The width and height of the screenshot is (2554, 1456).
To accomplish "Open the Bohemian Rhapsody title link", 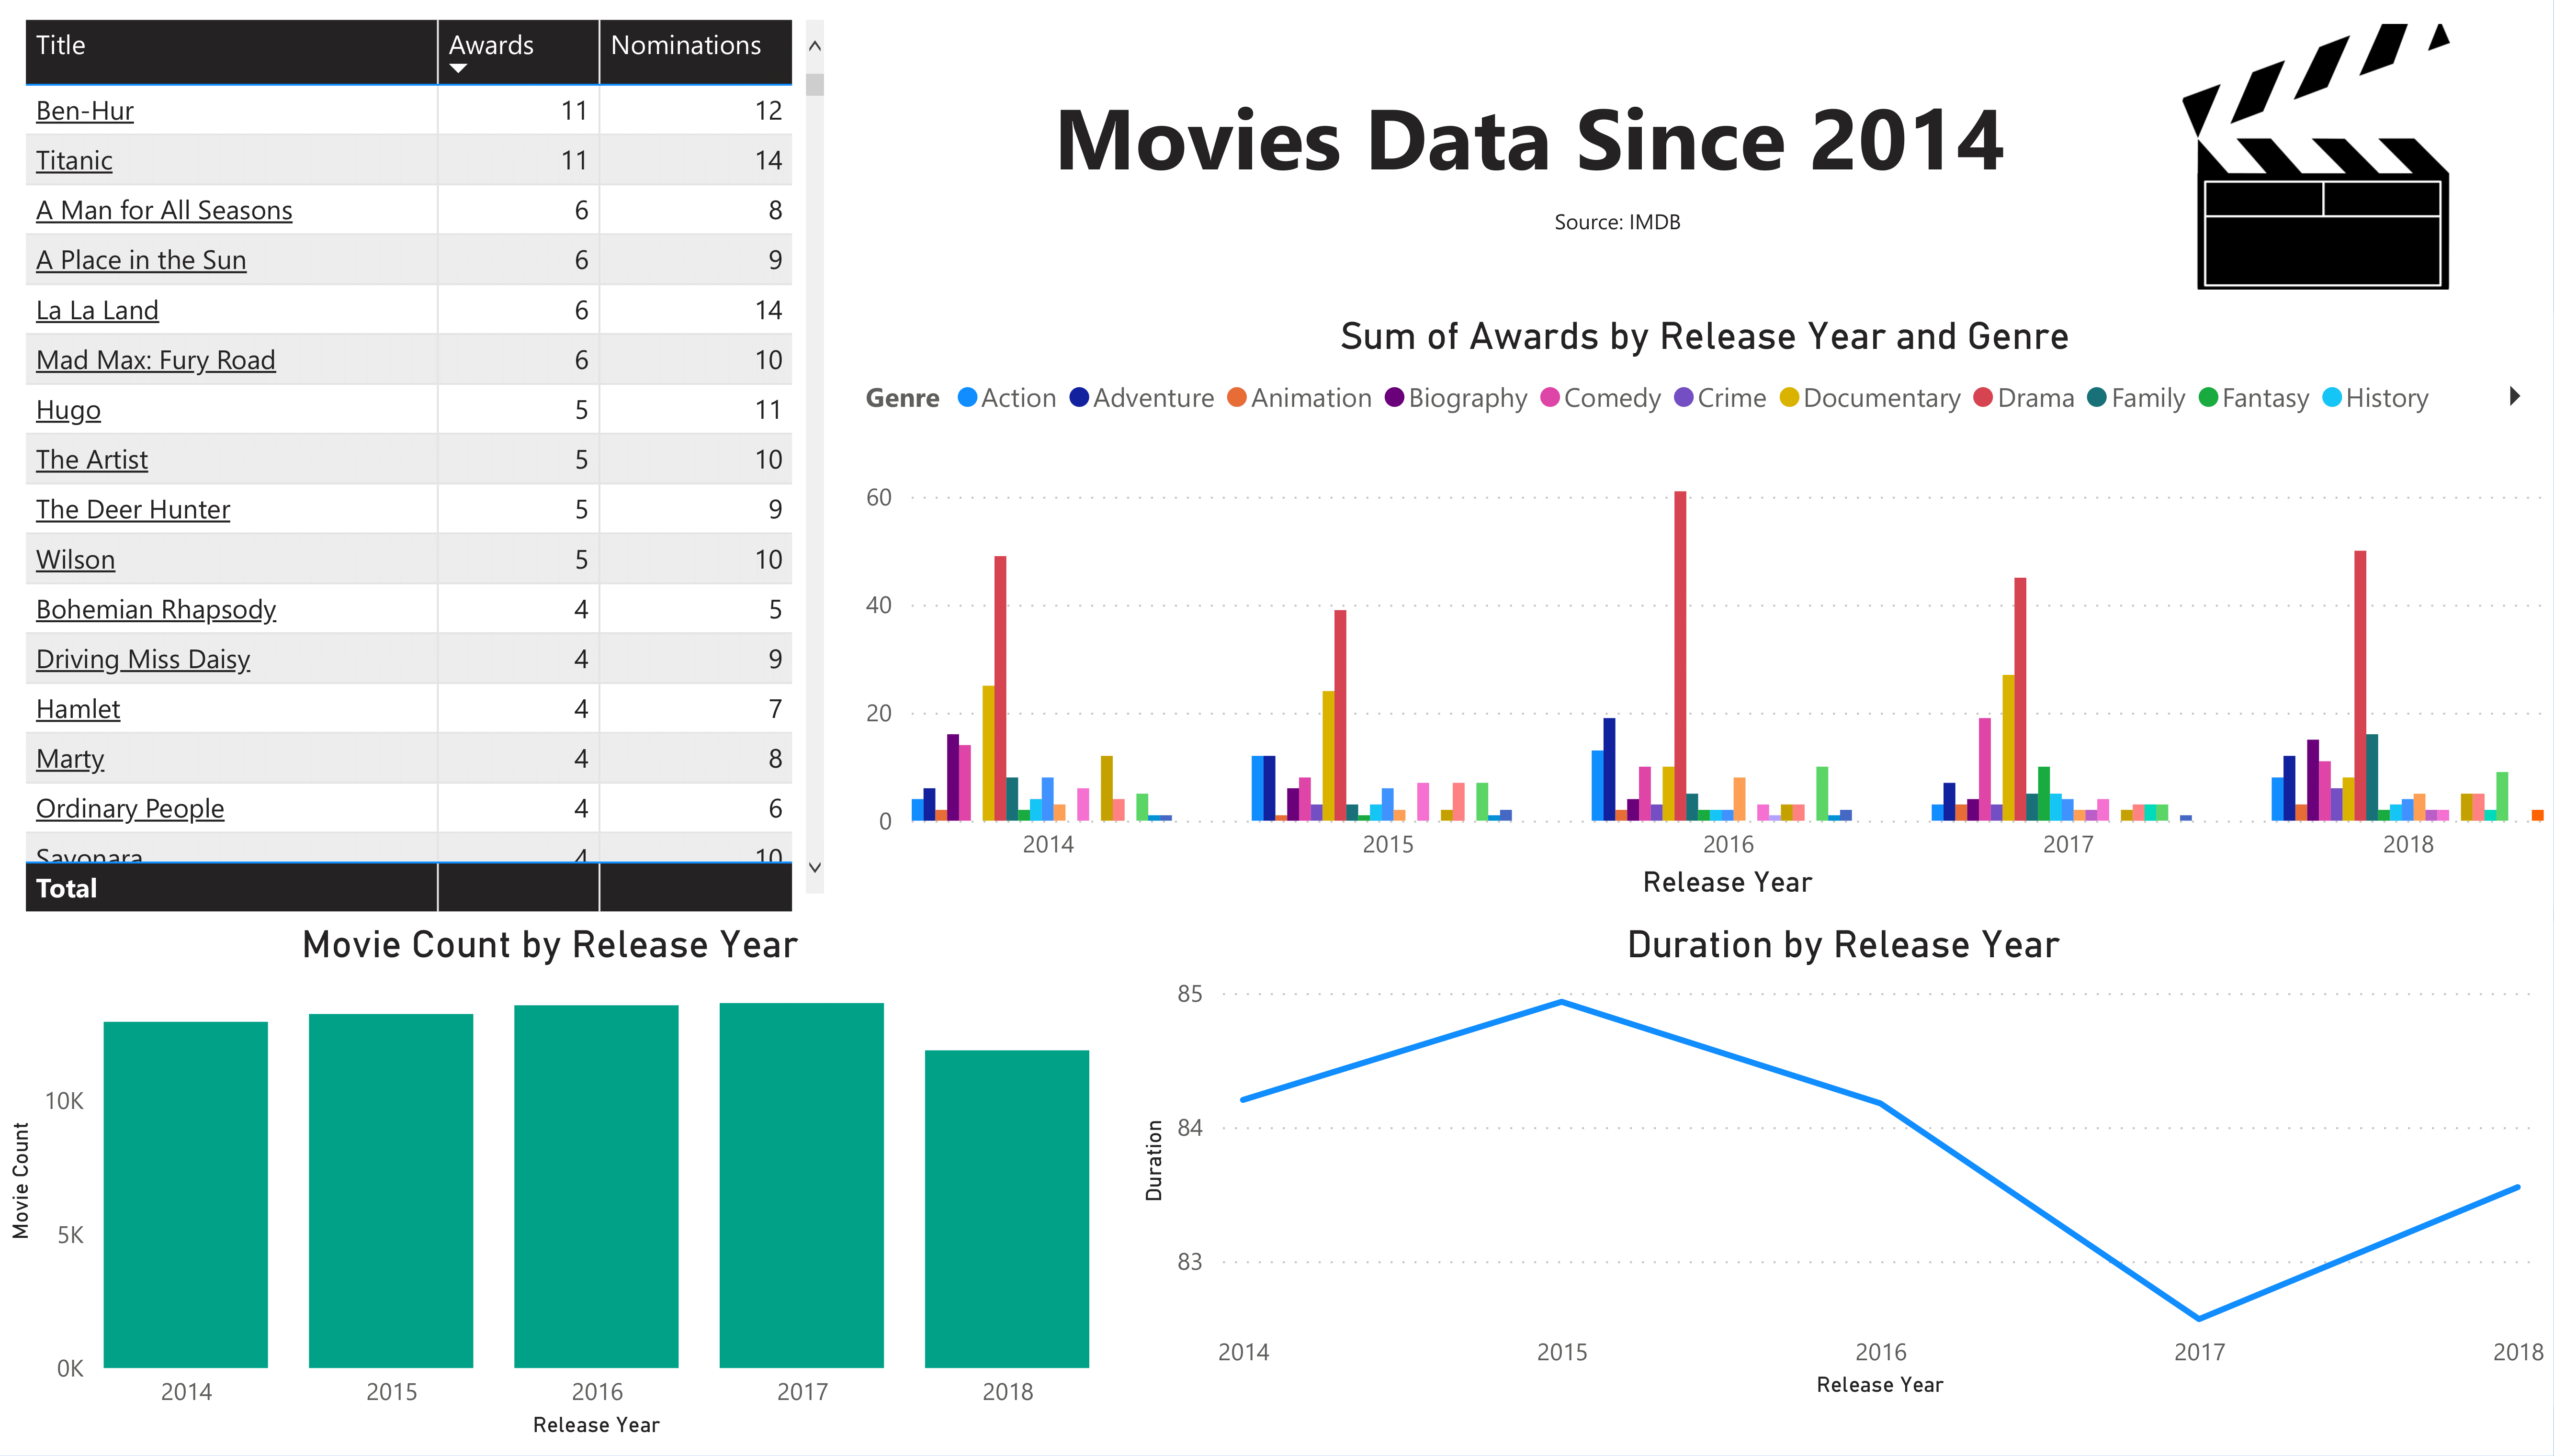I will [x=156, y=609].
